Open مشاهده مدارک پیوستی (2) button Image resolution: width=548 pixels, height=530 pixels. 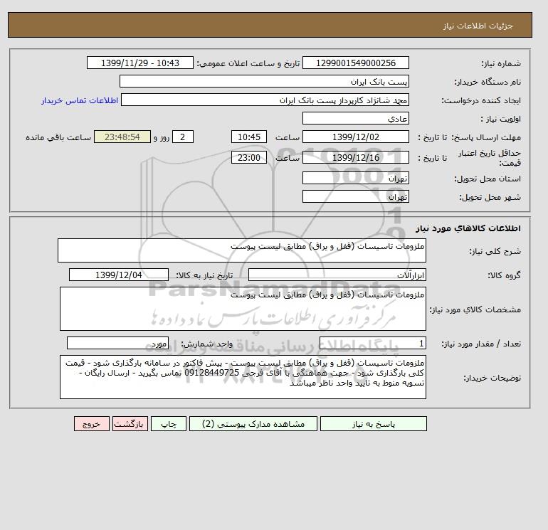253,424
